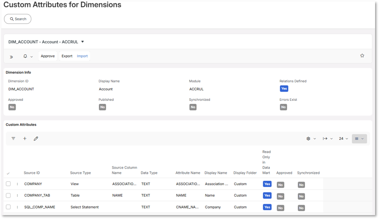Click the notification bell icon
The width and height of the screenshot is (379, 219).
[25, 56]
